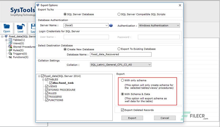
Task: Select the Functions(0) icon in main tree
Action: (10, 57)
